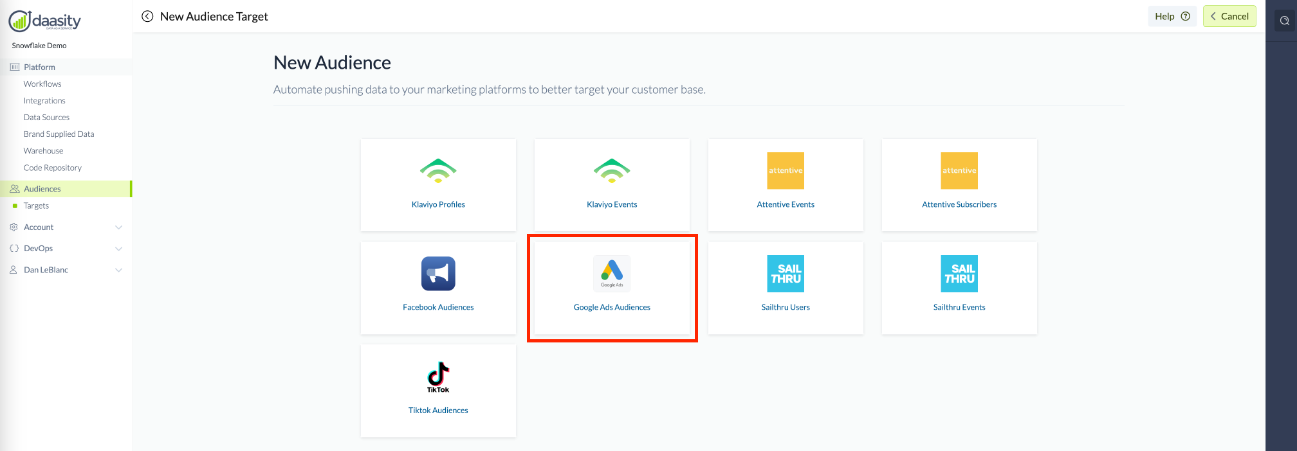Open the Attentive Subscribers text link
The width and height of the screenshot is (1297, 451).
(959, 204)
